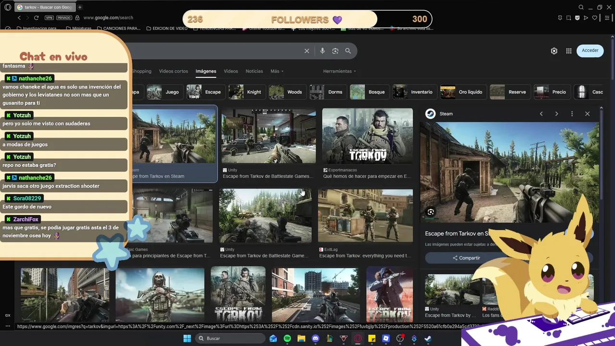Screen dimensions: 615x346
Task: Open ExitLag everything you need thumbnail
Action: [x=365, y=216]
